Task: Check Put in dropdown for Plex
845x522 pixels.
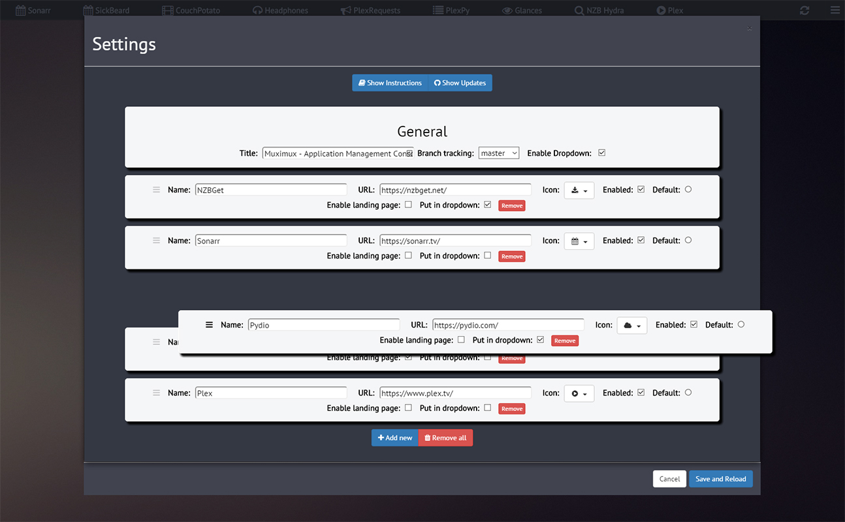Action: tap(487, 407)
